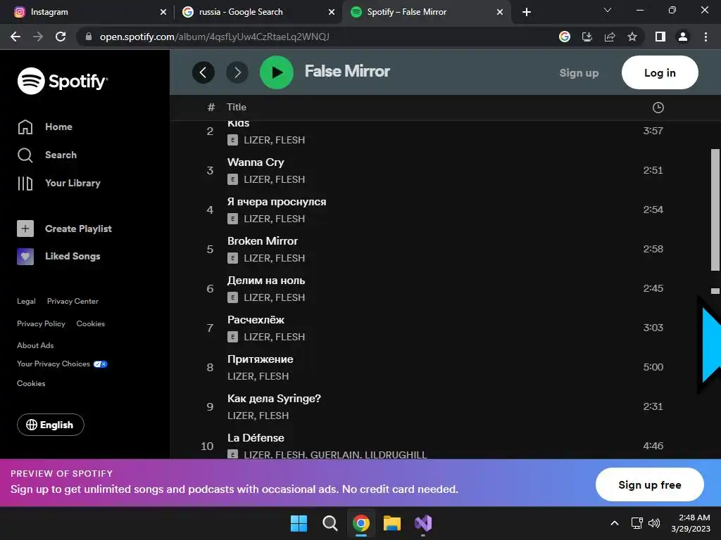The height and width of the screenshot is (540, 721).
Task: Switch to the Instagram tab
Action: 87,12
